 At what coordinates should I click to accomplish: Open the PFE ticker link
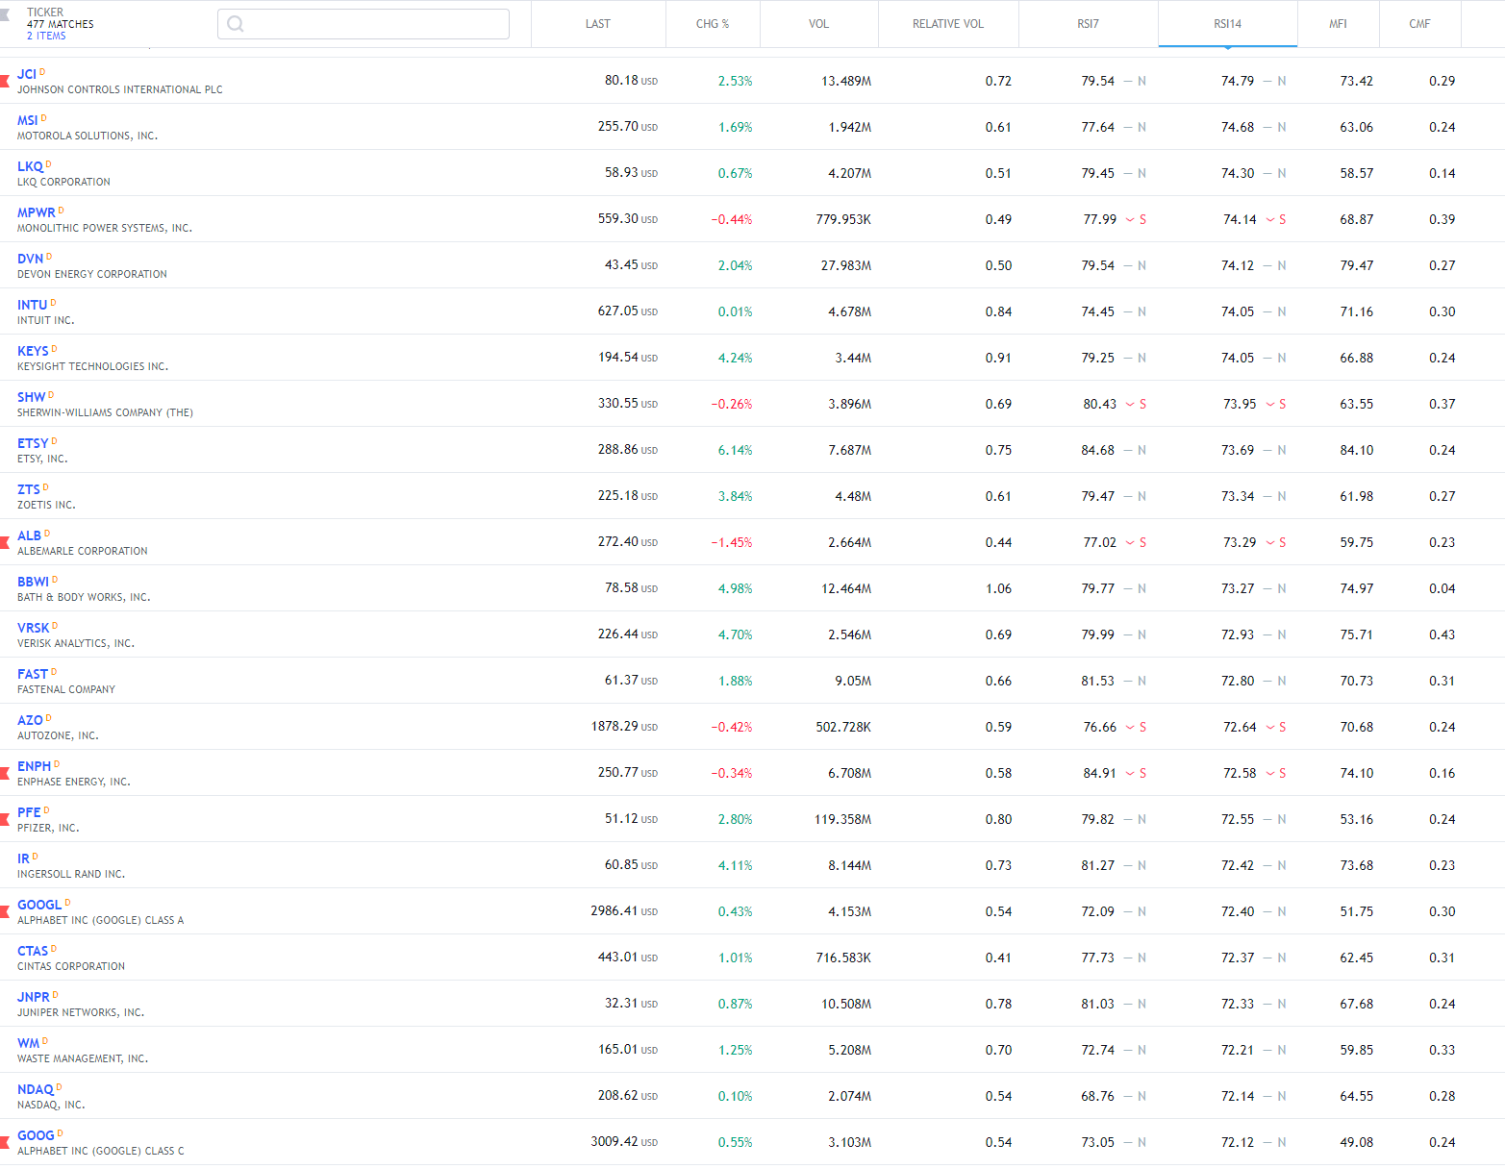click(x=29, y=812)
